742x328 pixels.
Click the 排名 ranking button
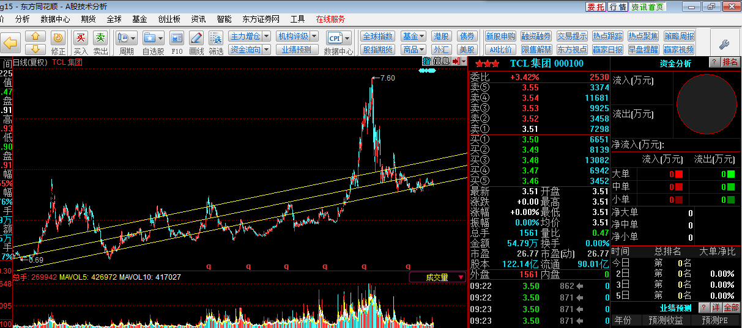click(730, 62)
